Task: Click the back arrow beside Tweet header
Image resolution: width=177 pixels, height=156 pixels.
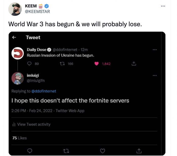Action: point(14,37)
